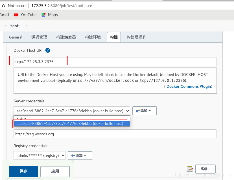This screenshot has width=234, height=180.
Task: Select the 构建 tab
Action: point(114,37)
